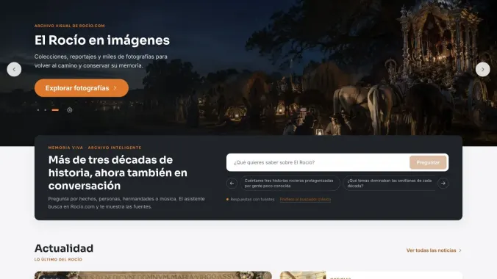Image resolution: width=497 pixels, height=279 pixels.
Task: Choose suggestion about sevillanas de cada década
Action: (390, 183)
